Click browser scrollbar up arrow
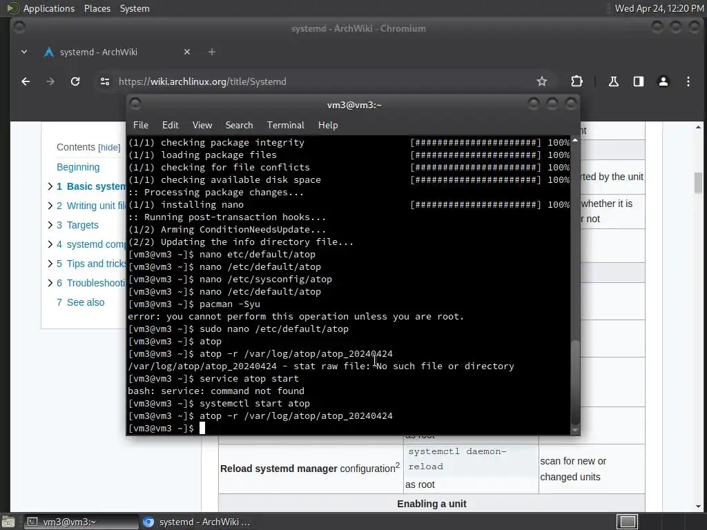The height and width of the screenshot is (530, 707). (x=698, y=127)
